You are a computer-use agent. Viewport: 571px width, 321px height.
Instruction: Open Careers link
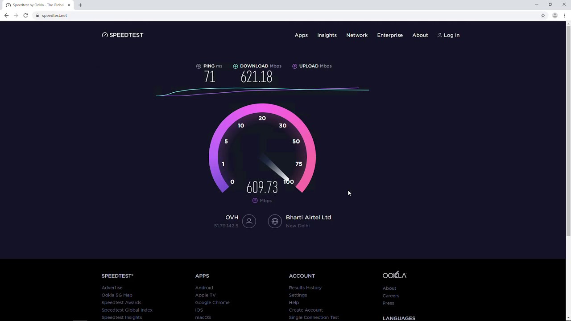(391, 296)
